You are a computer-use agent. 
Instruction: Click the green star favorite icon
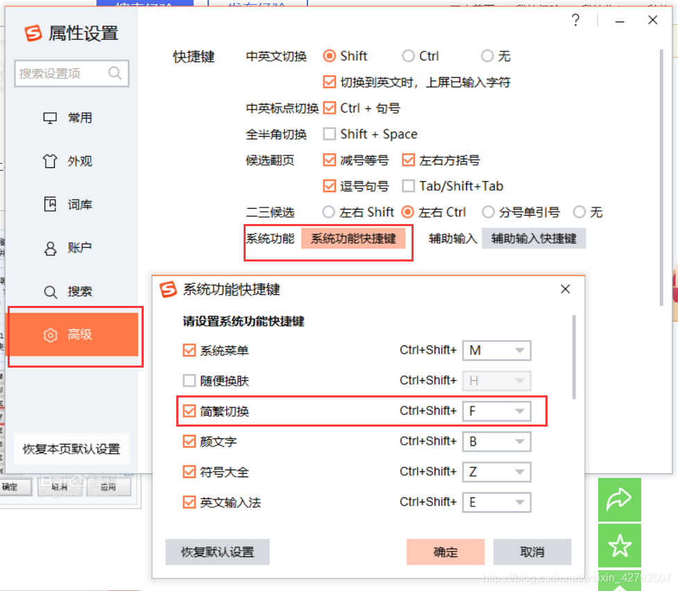(x=619, y=545)
